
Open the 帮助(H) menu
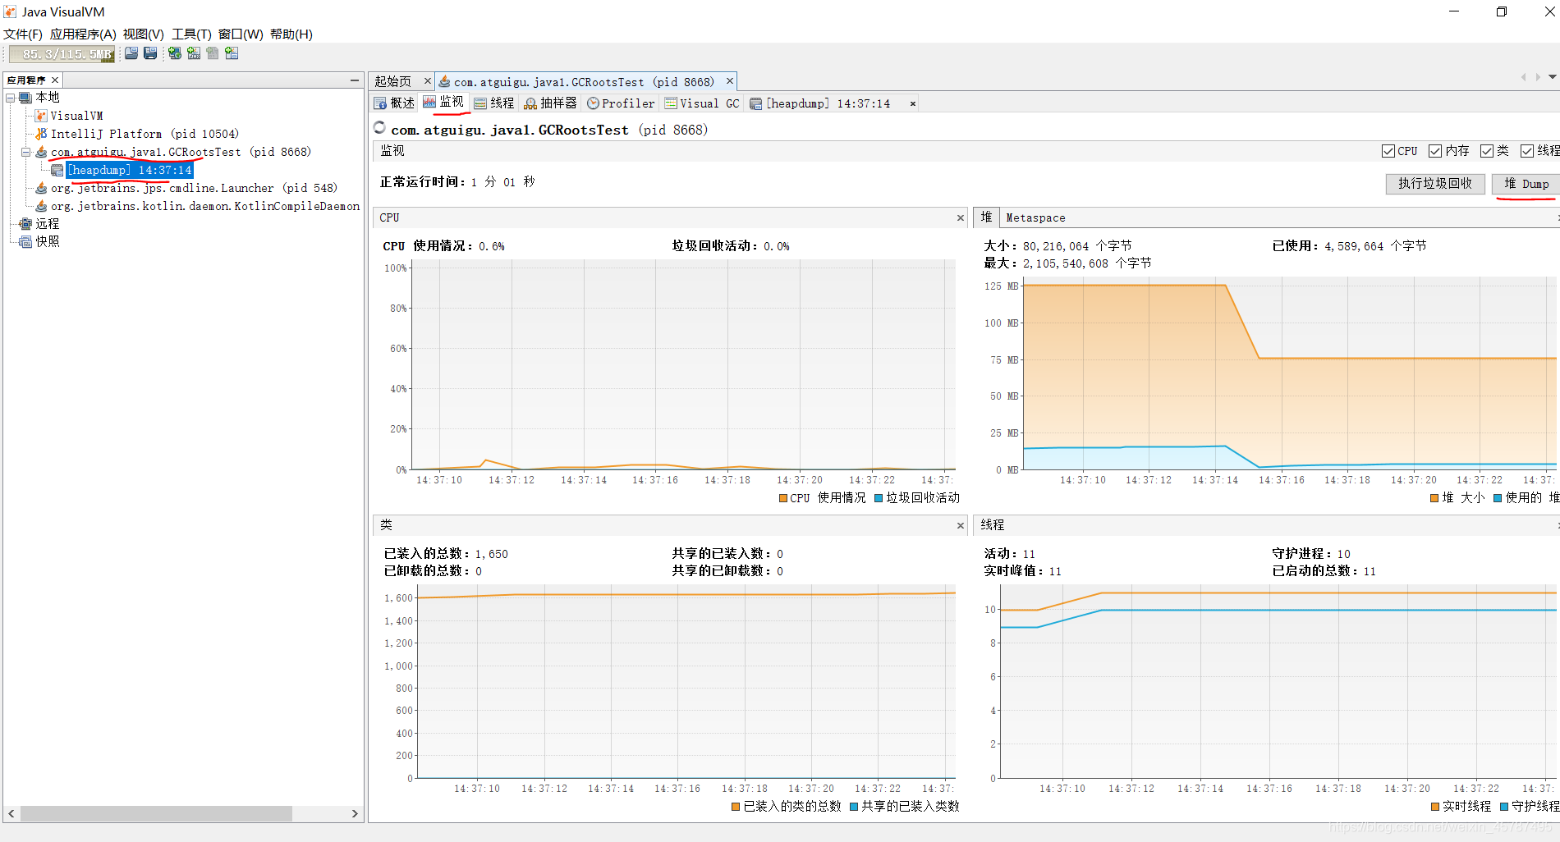pos(291,34)
